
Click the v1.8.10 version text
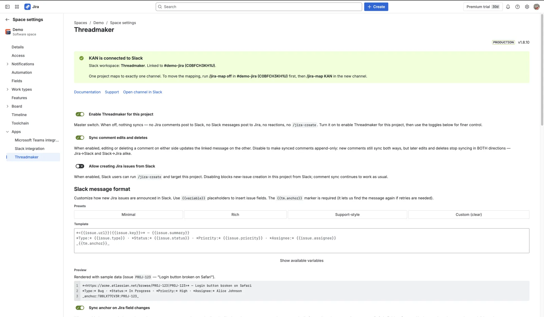[524, 42]
